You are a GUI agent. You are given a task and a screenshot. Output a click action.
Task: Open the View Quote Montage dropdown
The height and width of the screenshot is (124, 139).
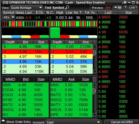[26, 8]
